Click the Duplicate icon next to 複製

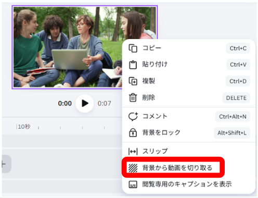pos(133,81)
